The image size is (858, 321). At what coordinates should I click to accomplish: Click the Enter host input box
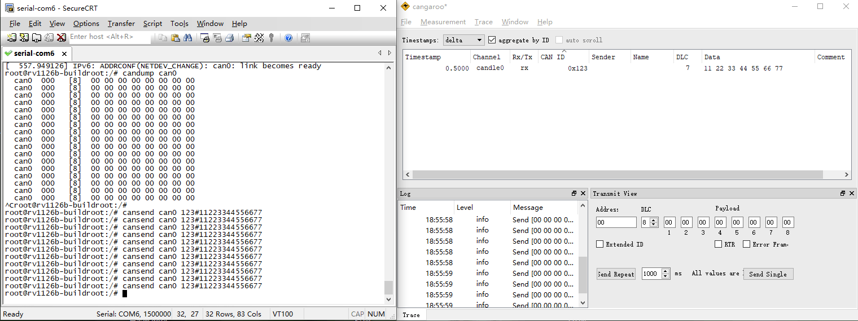coord(110,37)
